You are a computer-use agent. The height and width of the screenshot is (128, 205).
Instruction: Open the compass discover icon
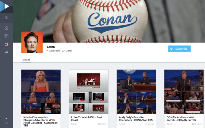tap(6, 28)
